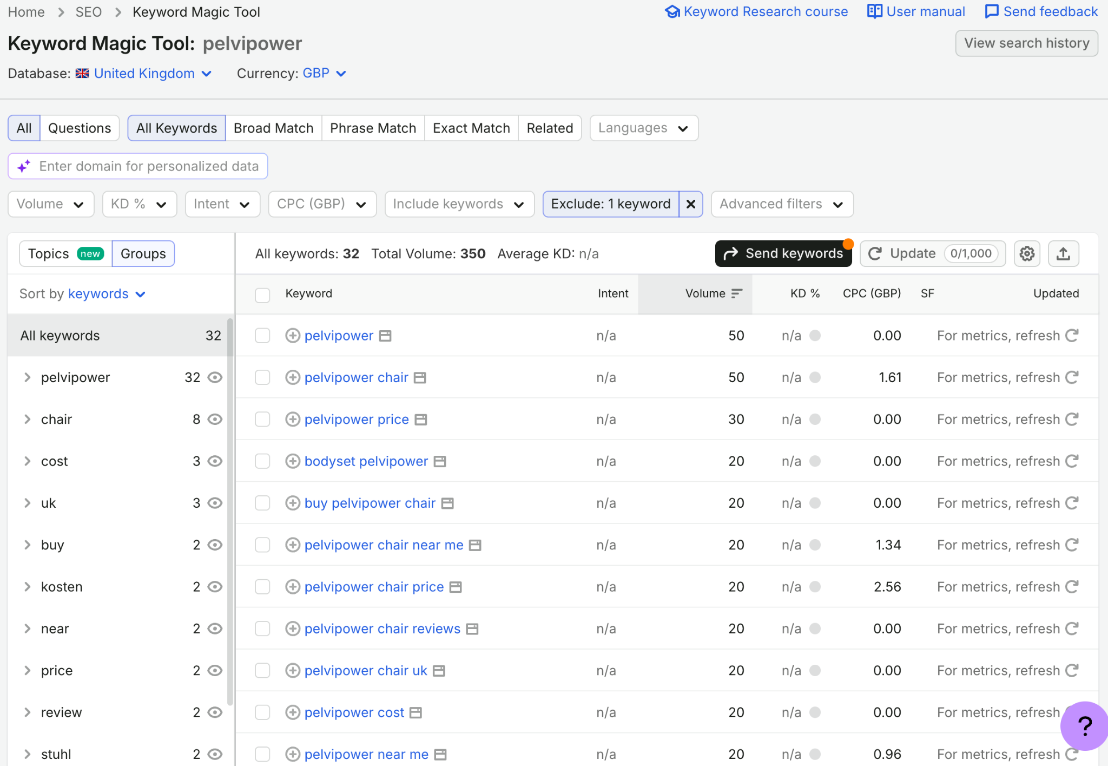Select the Related tab
Screen dimensions: 1108x766
550,128
